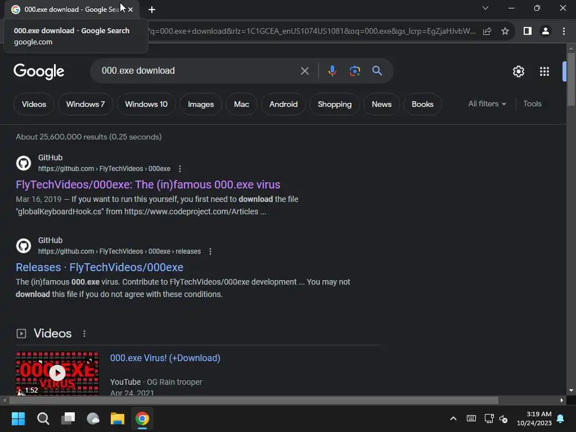Click the vertical page scrollbar

(x=571, y=79)
